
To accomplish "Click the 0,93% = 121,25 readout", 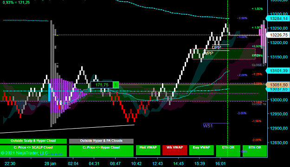I will point(16,3).
